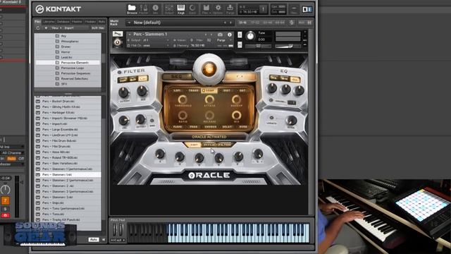Open the MIDI Ch dropdown

[x=149, y=45]
